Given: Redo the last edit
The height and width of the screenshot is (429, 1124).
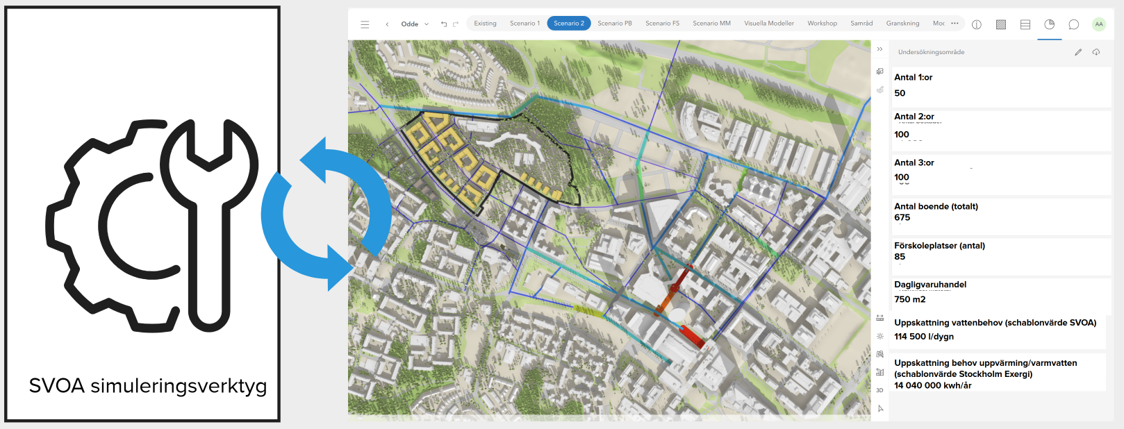Looking at the screenshot, I should pos(456,24).
